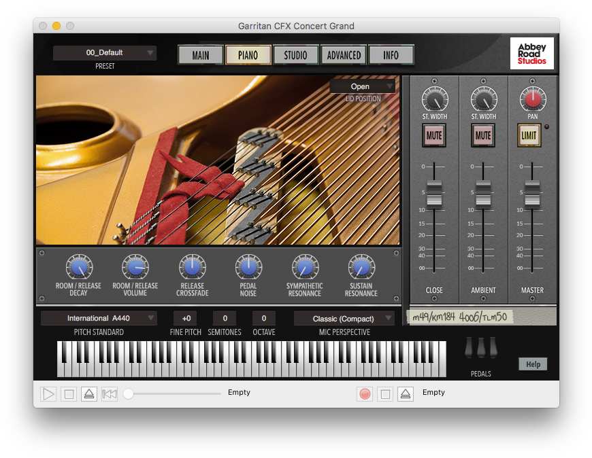Start recording with the red record button
Screen dimensions: 592x458
point(365,394)
